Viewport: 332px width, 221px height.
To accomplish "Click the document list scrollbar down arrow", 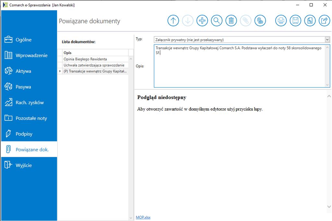I will pyautogui.click(x=131, y=218).
